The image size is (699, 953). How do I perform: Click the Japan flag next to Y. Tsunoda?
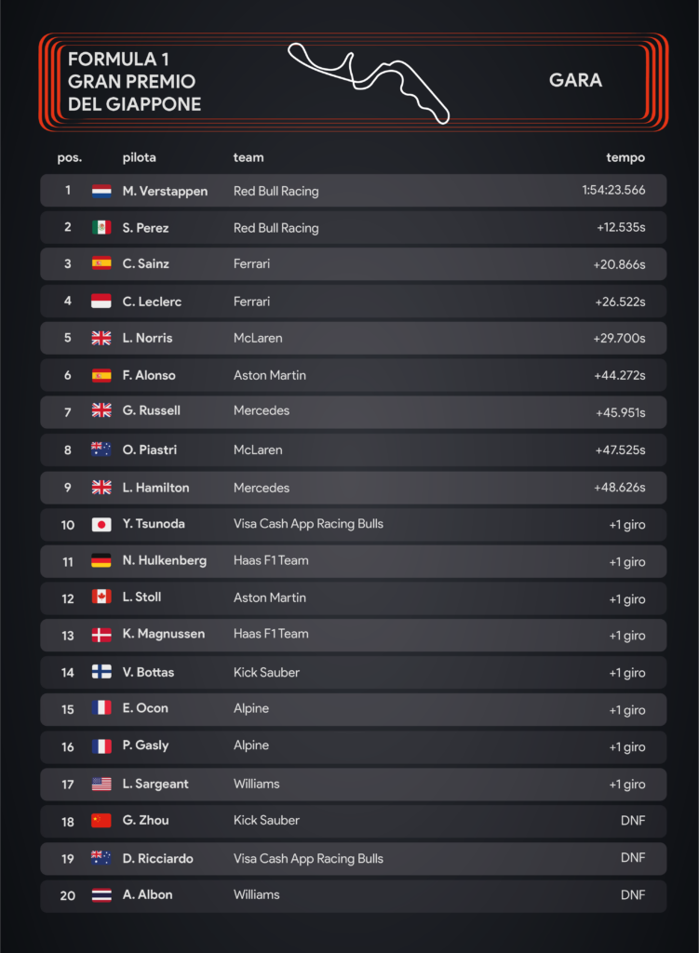(101, 524)
